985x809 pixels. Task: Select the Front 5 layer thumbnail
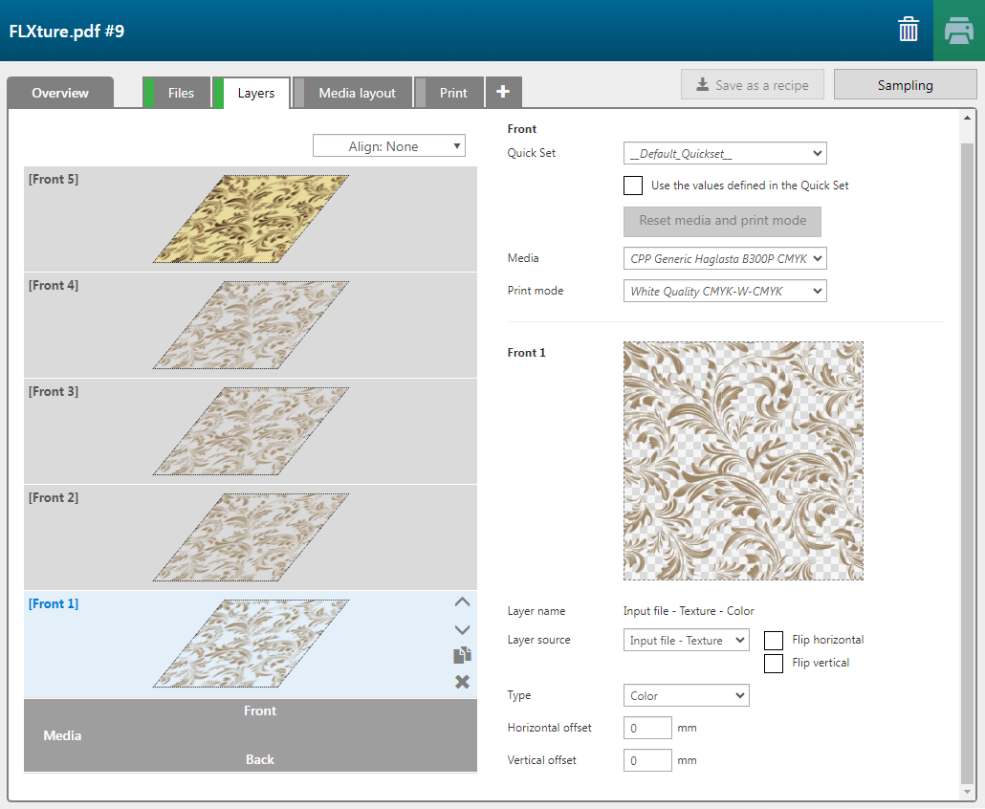pos(251,219)
